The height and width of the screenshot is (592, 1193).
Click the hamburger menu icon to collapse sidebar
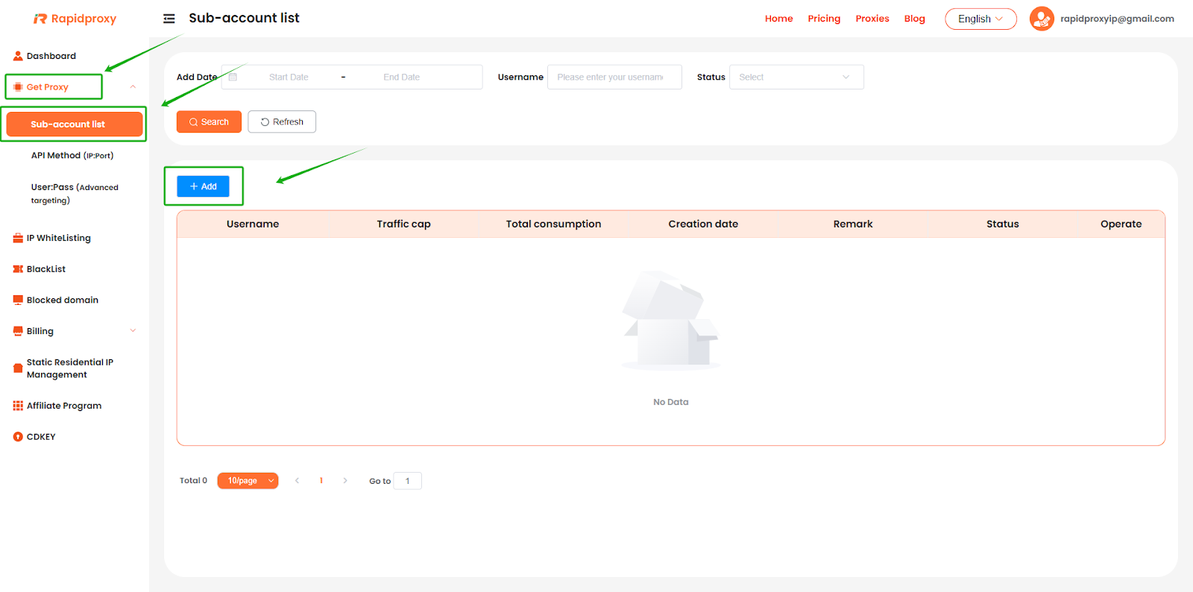pos(169,19)
